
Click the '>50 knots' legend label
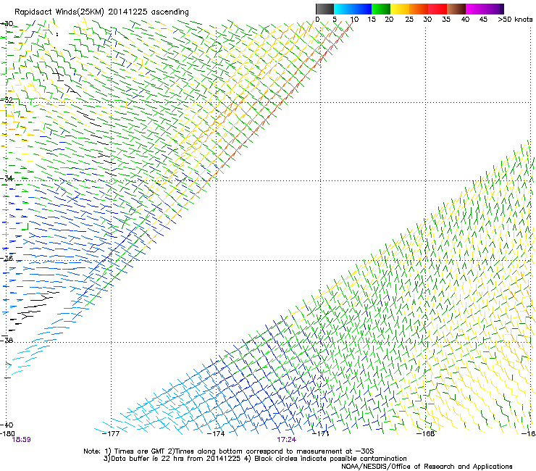pyautogui.click(x=515, y=20)
